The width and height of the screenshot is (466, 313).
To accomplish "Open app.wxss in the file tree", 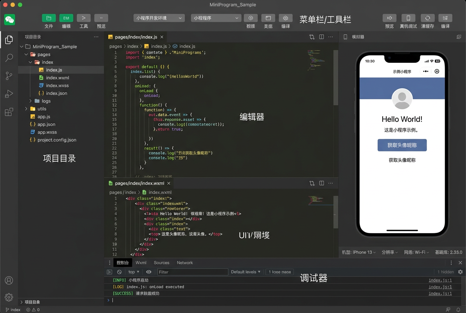I will click(x=61, y=132).
